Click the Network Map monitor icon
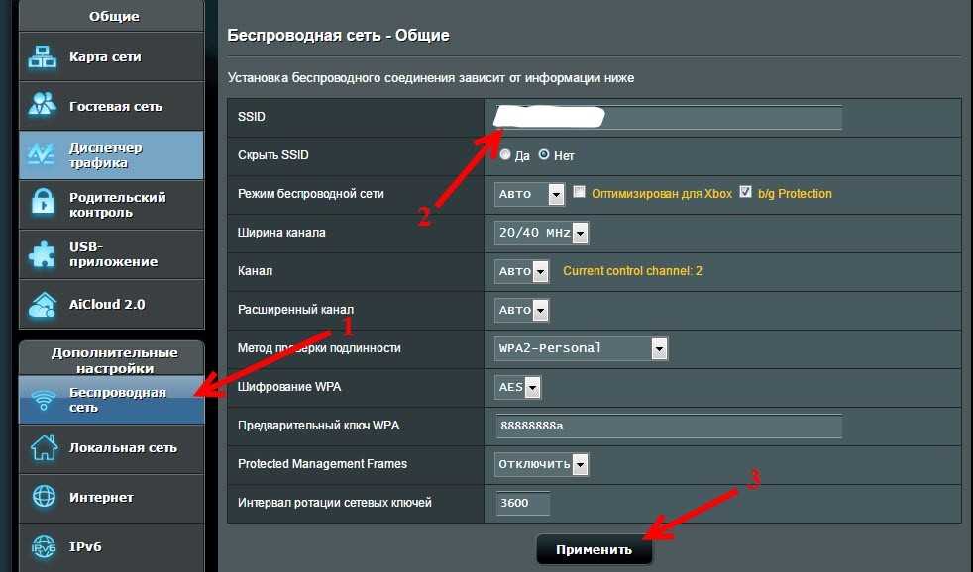 click(43, 57)
